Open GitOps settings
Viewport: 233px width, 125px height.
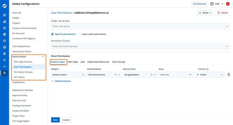tap(16, 18)
